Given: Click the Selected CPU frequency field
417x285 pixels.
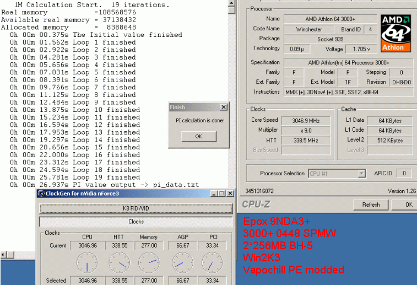Looking at the screenshot, I should coord(87,281).
